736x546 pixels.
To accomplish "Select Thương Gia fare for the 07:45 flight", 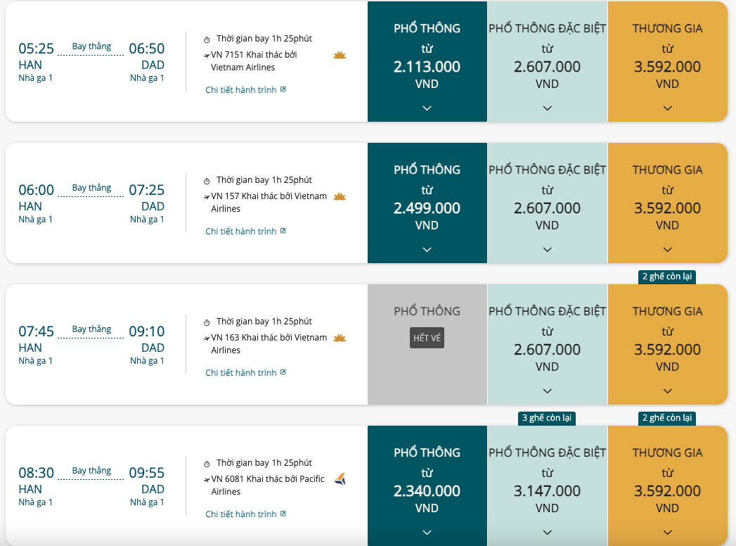I will pos(668,345).
